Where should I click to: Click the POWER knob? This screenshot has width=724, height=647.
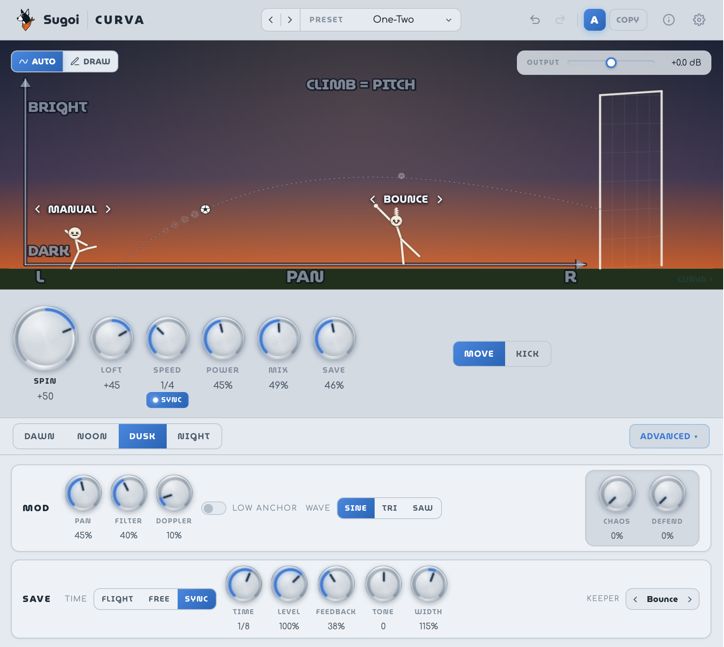pyautogui.click(x=223, y=339)
